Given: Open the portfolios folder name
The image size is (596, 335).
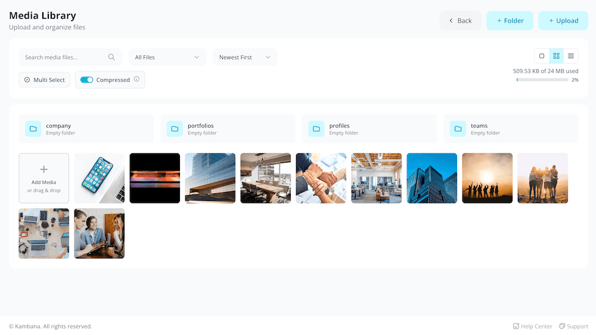Looking at the screenshot, I should click(x=201, y=126).
